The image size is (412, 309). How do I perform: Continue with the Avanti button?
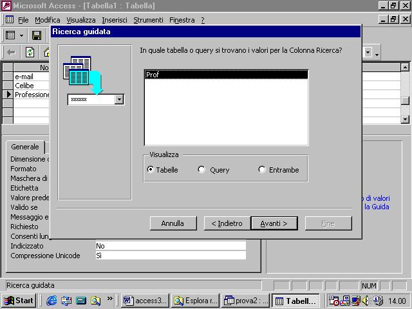coord(274,223)
